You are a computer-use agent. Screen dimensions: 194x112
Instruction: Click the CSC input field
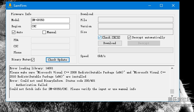coord(50,47)
